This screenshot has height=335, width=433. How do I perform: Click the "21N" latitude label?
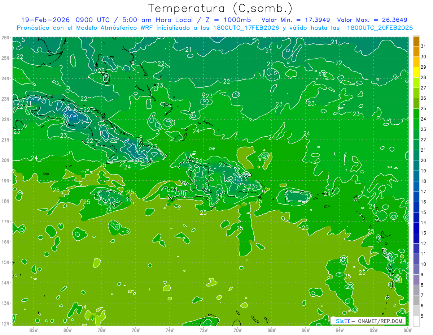click(5, 139)
